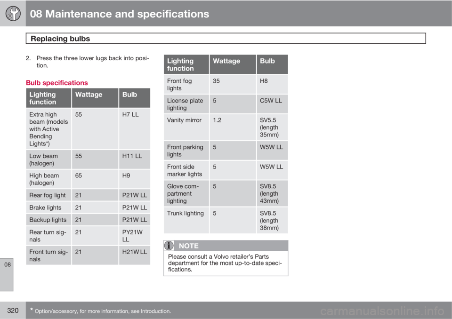Image resolution: width=452 pixels, height=319 pixels.
Task: Click the 'NOTE' box heading
Action: pyautogui.click(x=188, y=246)
